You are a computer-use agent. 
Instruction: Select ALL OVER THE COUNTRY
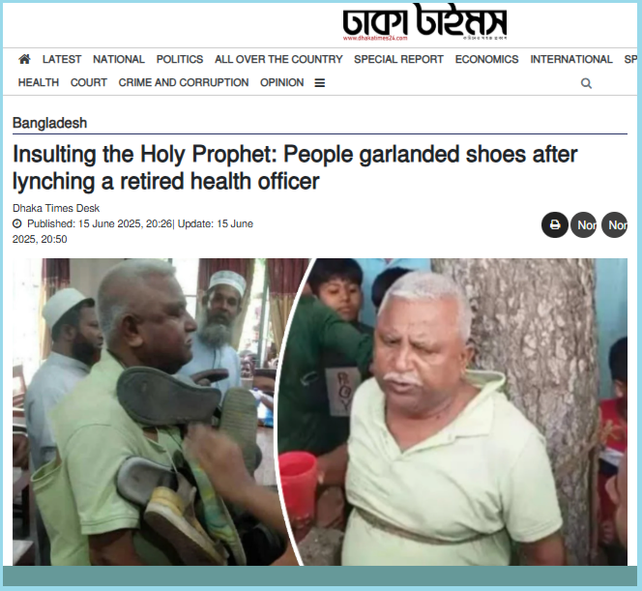[278, 59]
